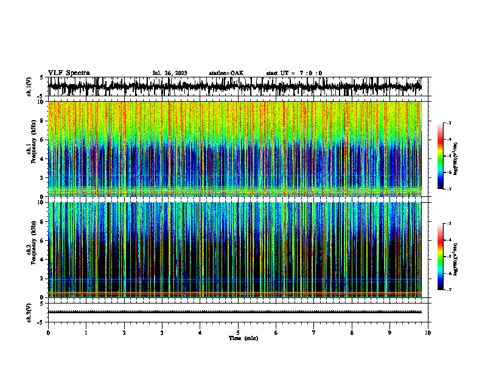Screen dimensions: 482x373
Task: Click the start UT time label
Action: coord(294,73)
